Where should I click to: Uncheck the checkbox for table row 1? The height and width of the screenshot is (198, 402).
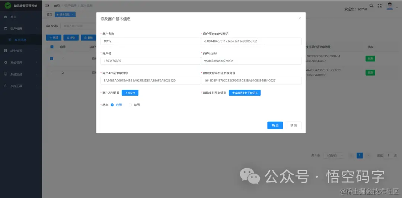point(51,59)
